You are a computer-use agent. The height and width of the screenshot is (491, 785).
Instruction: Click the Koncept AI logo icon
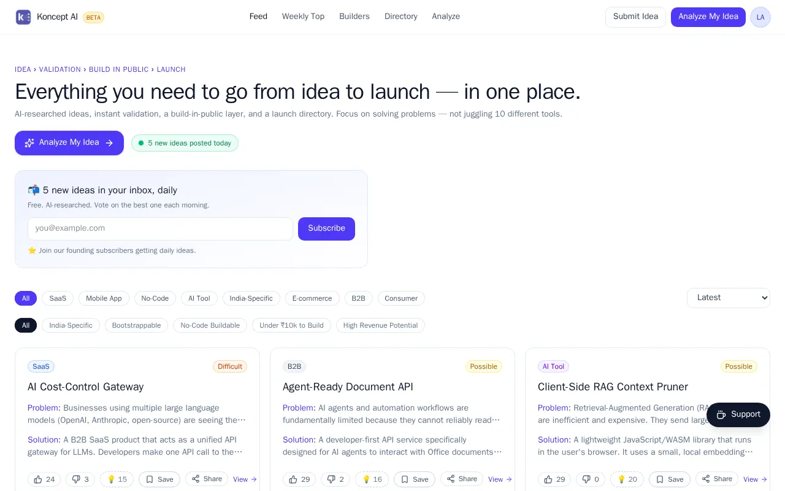tap(23, 17)
